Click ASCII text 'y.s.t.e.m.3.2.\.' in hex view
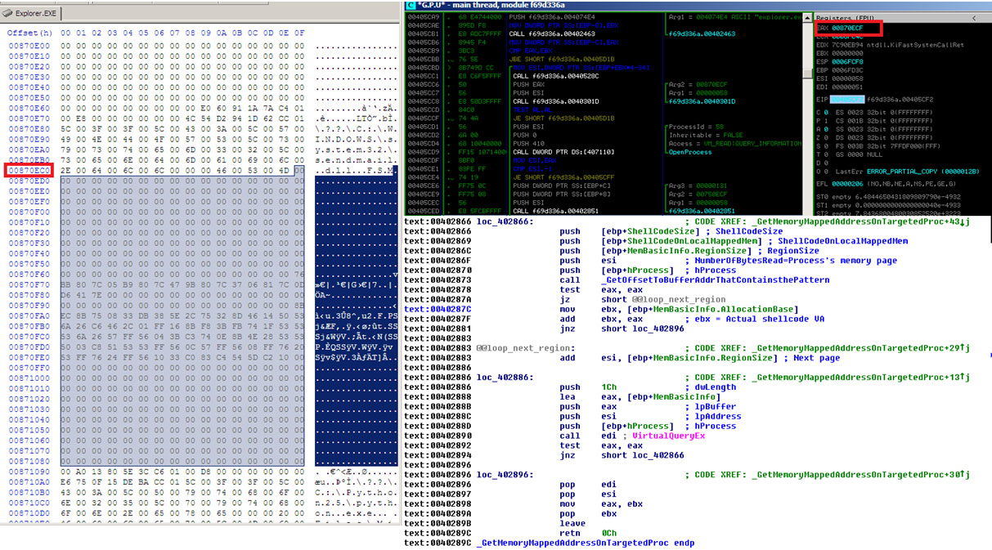 pyautogui.click(x=355, y=150)
